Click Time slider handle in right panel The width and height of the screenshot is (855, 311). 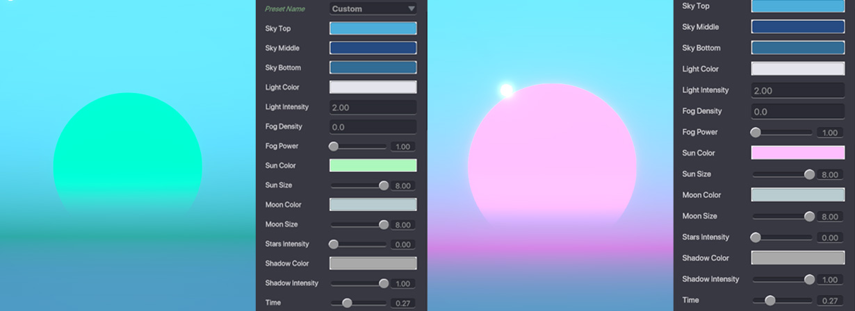pos(769,301)
